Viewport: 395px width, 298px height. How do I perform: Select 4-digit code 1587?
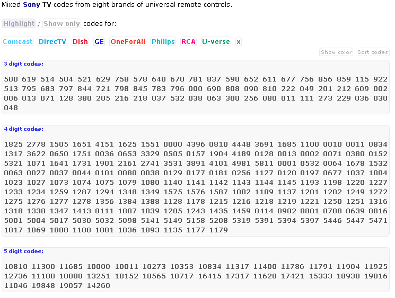click(218, 192)
